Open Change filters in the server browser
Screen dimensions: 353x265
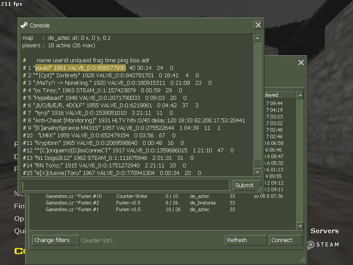pos(56,240)
